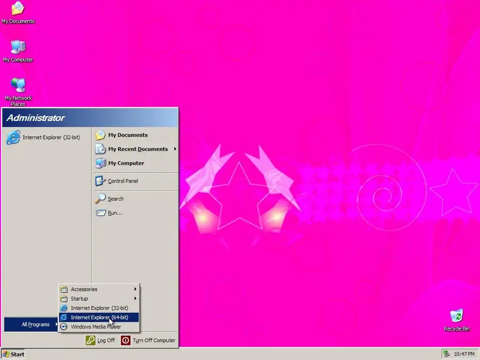Click My Documents folder icon in Start menu
The height and width of the screenshot is (360, 480).
click(100, 135)
